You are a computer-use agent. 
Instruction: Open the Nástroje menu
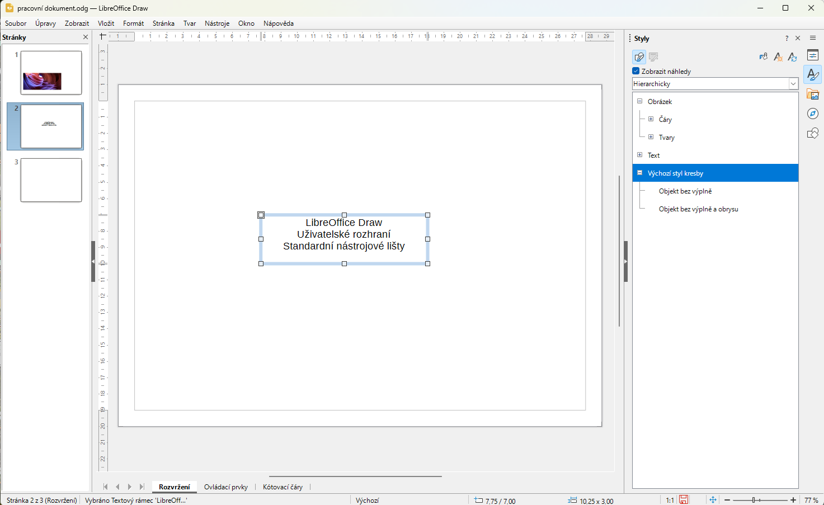point(217,23)
